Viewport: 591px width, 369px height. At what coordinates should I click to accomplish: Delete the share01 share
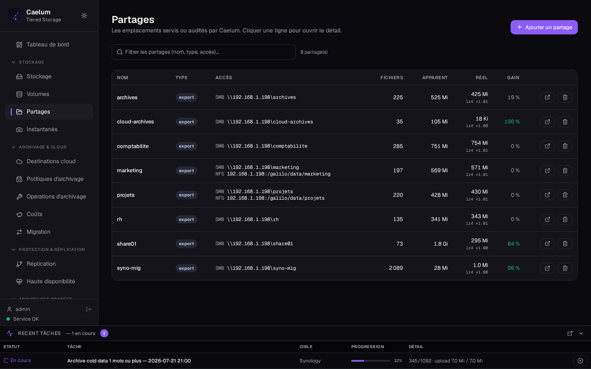[565, 244]
